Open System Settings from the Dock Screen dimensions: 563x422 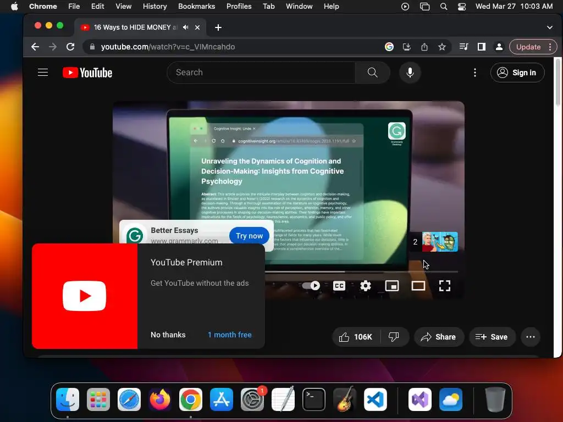252,399
